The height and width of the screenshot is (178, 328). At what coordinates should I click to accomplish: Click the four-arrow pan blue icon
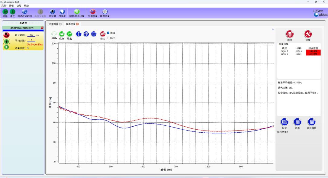tap(86, 34)
